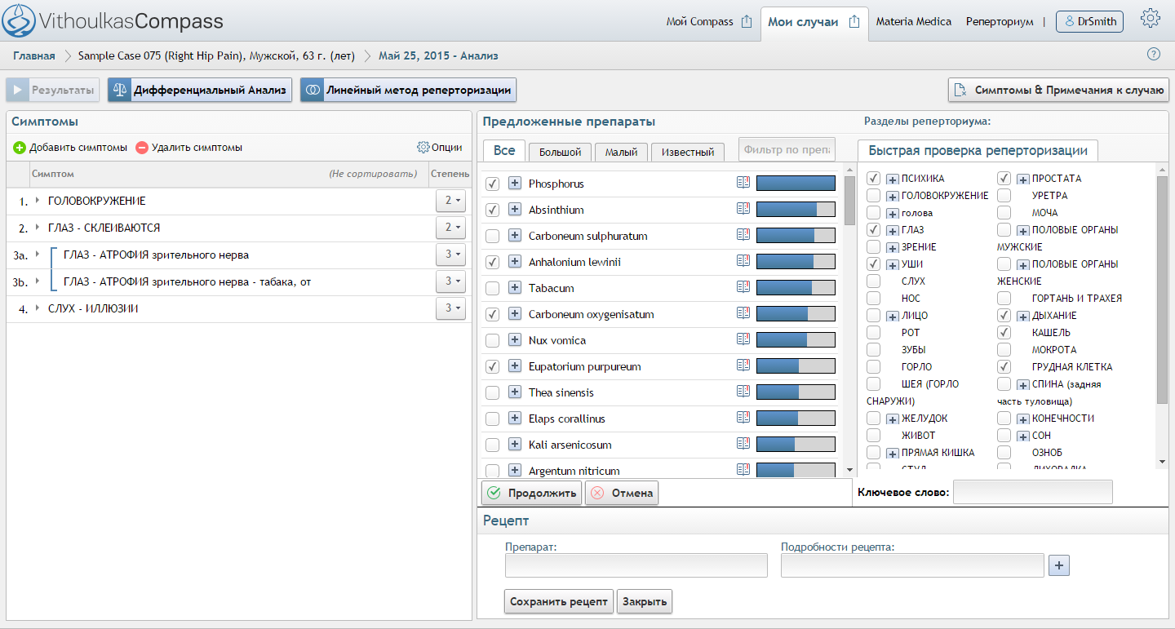Select the Известный remedies tab
The width and height of the screenshot is (1175, 629).
(688, 152)
